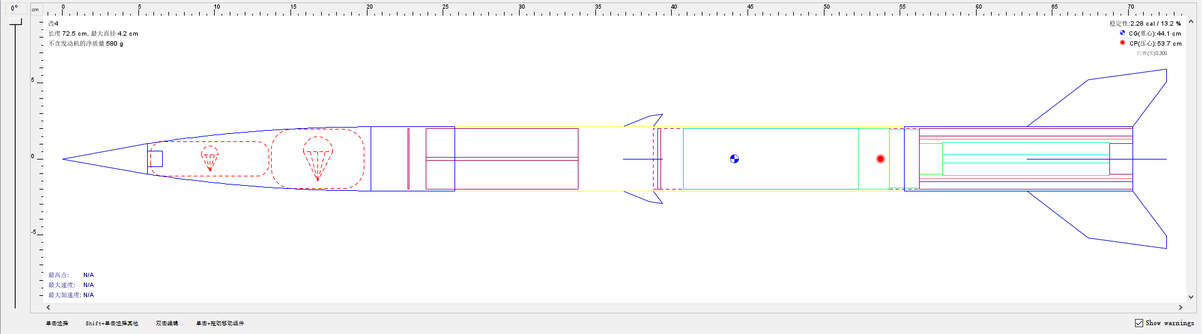Click the vertical scrollbar up arrow

click(x=1191, y=21)
